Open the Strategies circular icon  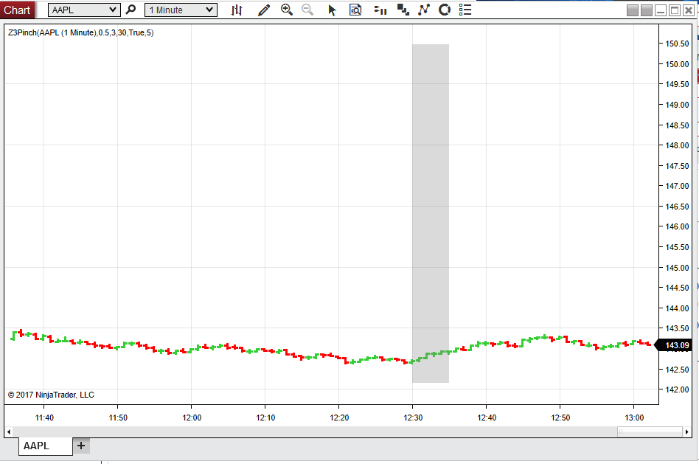point(445,10)
